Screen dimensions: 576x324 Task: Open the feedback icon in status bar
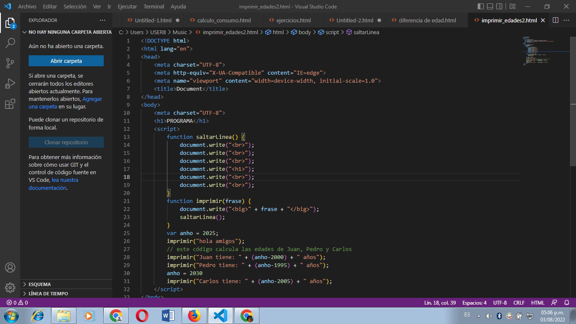[x=554, y=302]
